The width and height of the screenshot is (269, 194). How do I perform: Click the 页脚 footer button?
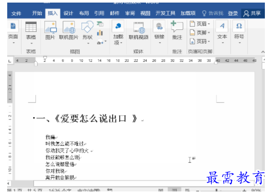(200, 32)
